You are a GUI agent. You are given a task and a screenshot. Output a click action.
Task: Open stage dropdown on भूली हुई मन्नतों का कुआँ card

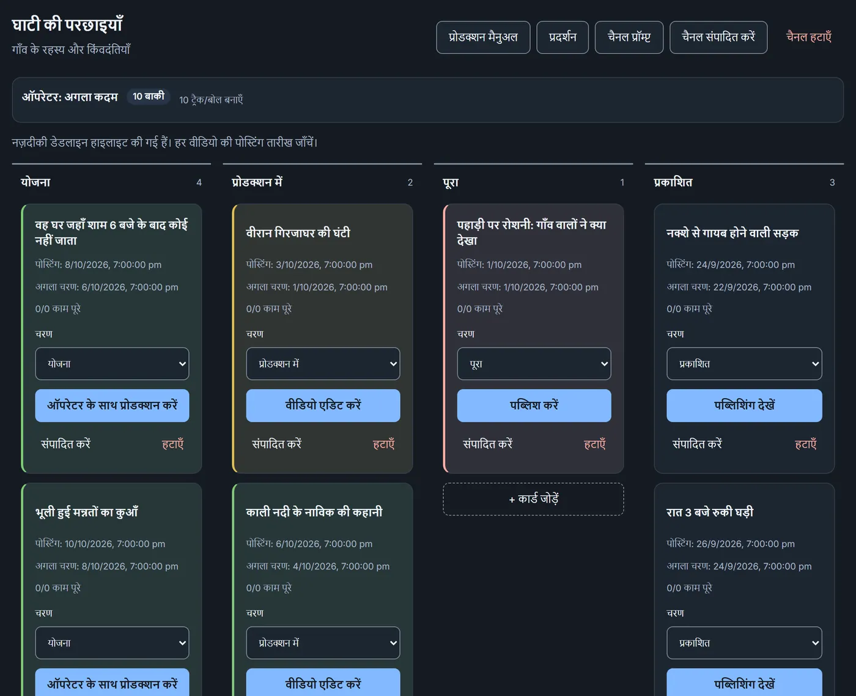point(112,643)
